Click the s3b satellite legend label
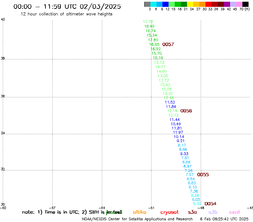 213,212
